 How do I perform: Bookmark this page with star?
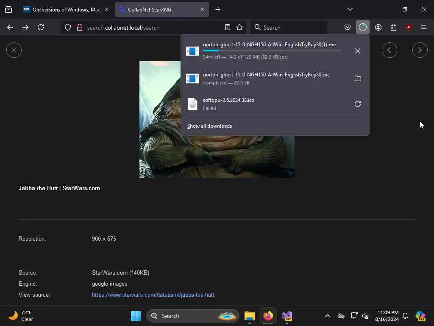tap(239, 27)
